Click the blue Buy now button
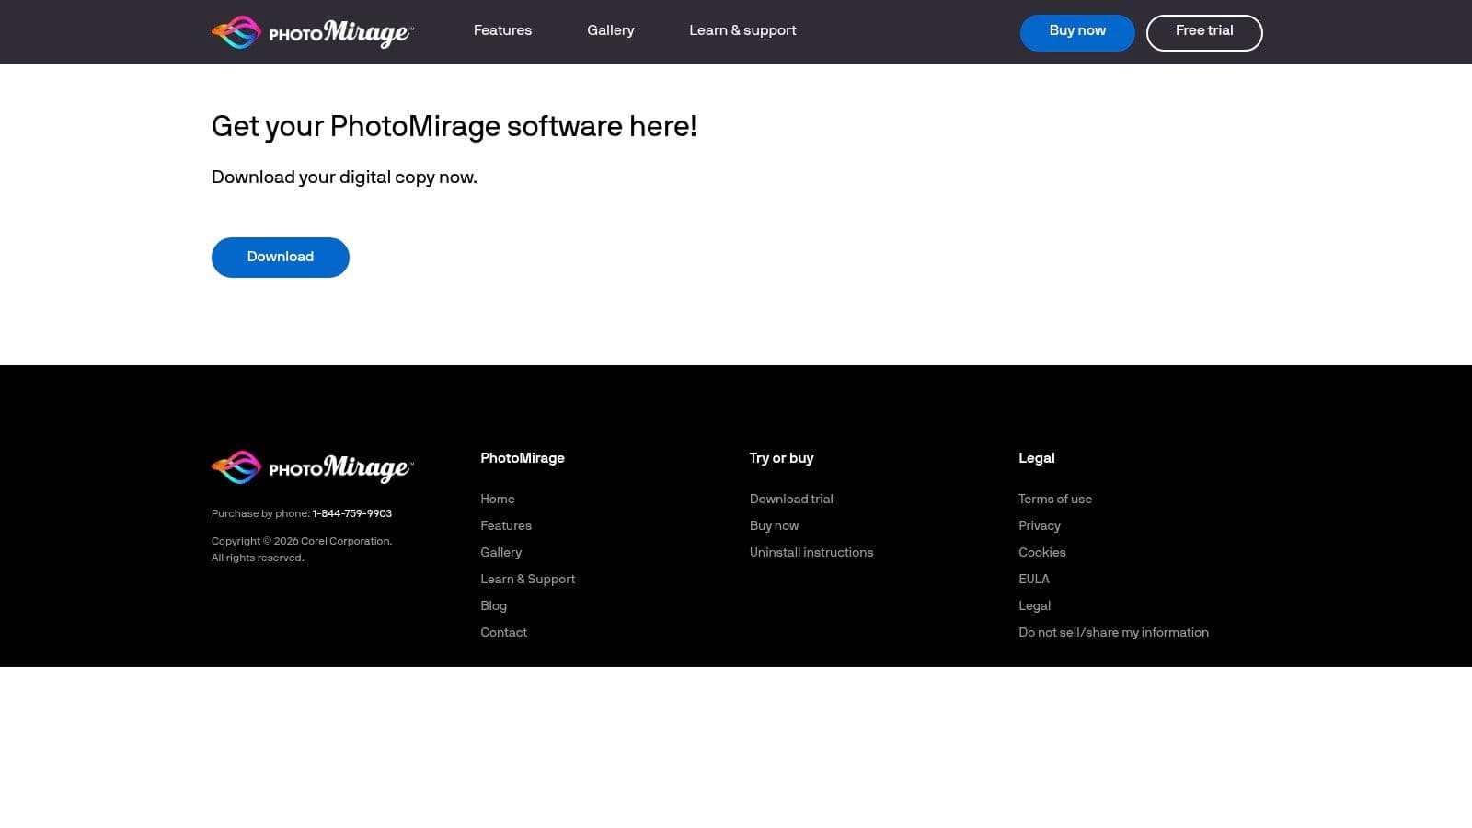Screen dimensions: 1472x828 [1077, 33]
